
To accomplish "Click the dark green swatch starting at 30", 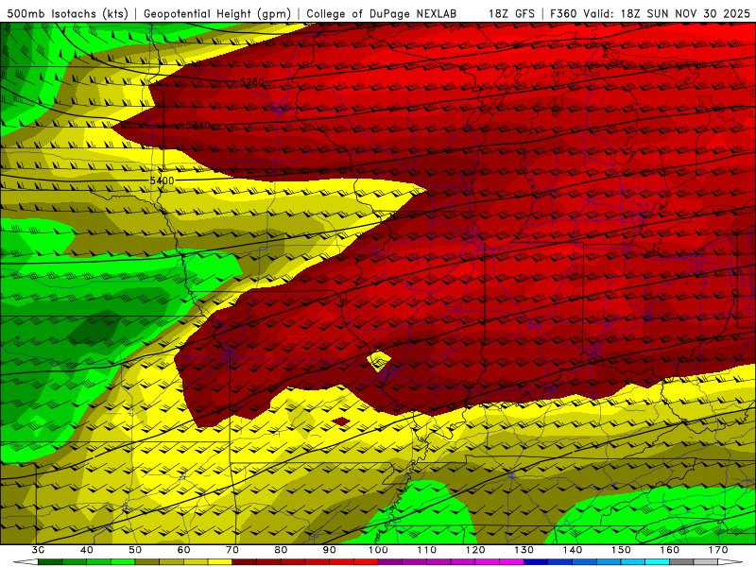I will pos(50,561).
